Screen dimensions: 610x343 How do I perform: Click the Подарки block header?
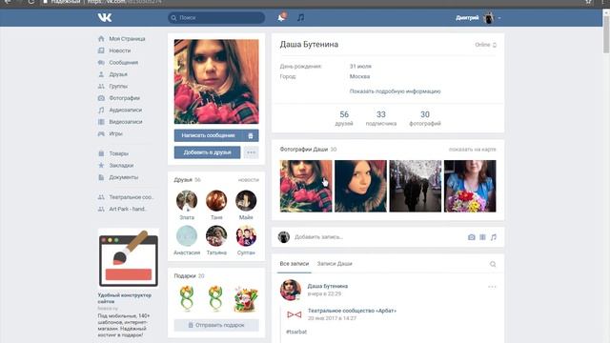coord(189,275)
